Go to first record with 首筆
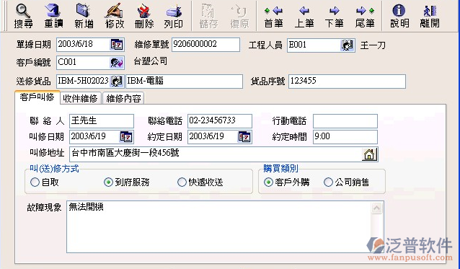 coord(273,17)
